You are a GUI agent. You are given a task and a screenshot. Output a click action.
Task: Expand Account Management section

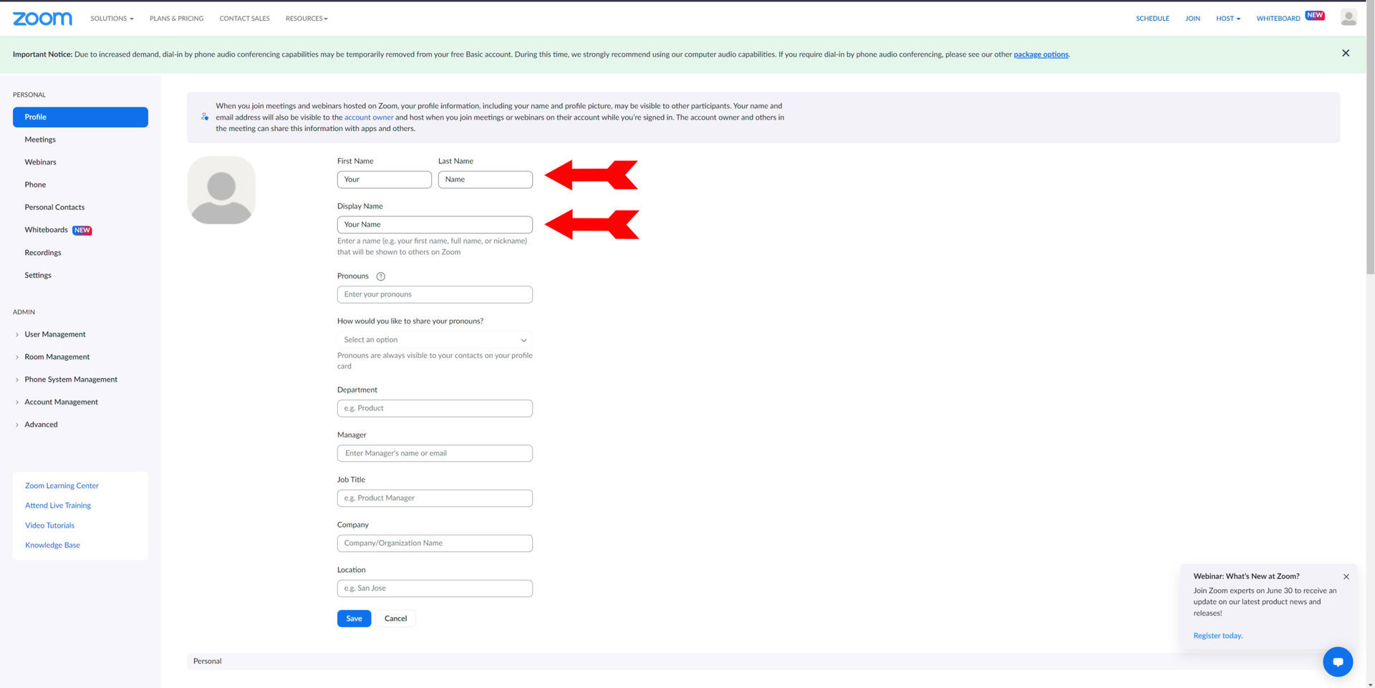61,402
